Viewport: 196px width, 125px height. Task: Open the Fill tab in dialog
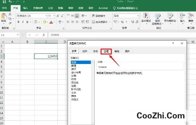pos(117,51)
